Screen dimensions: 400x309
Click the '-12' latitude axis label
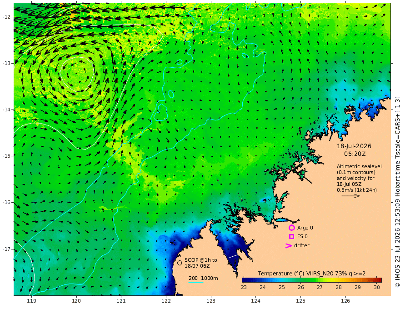7,17
